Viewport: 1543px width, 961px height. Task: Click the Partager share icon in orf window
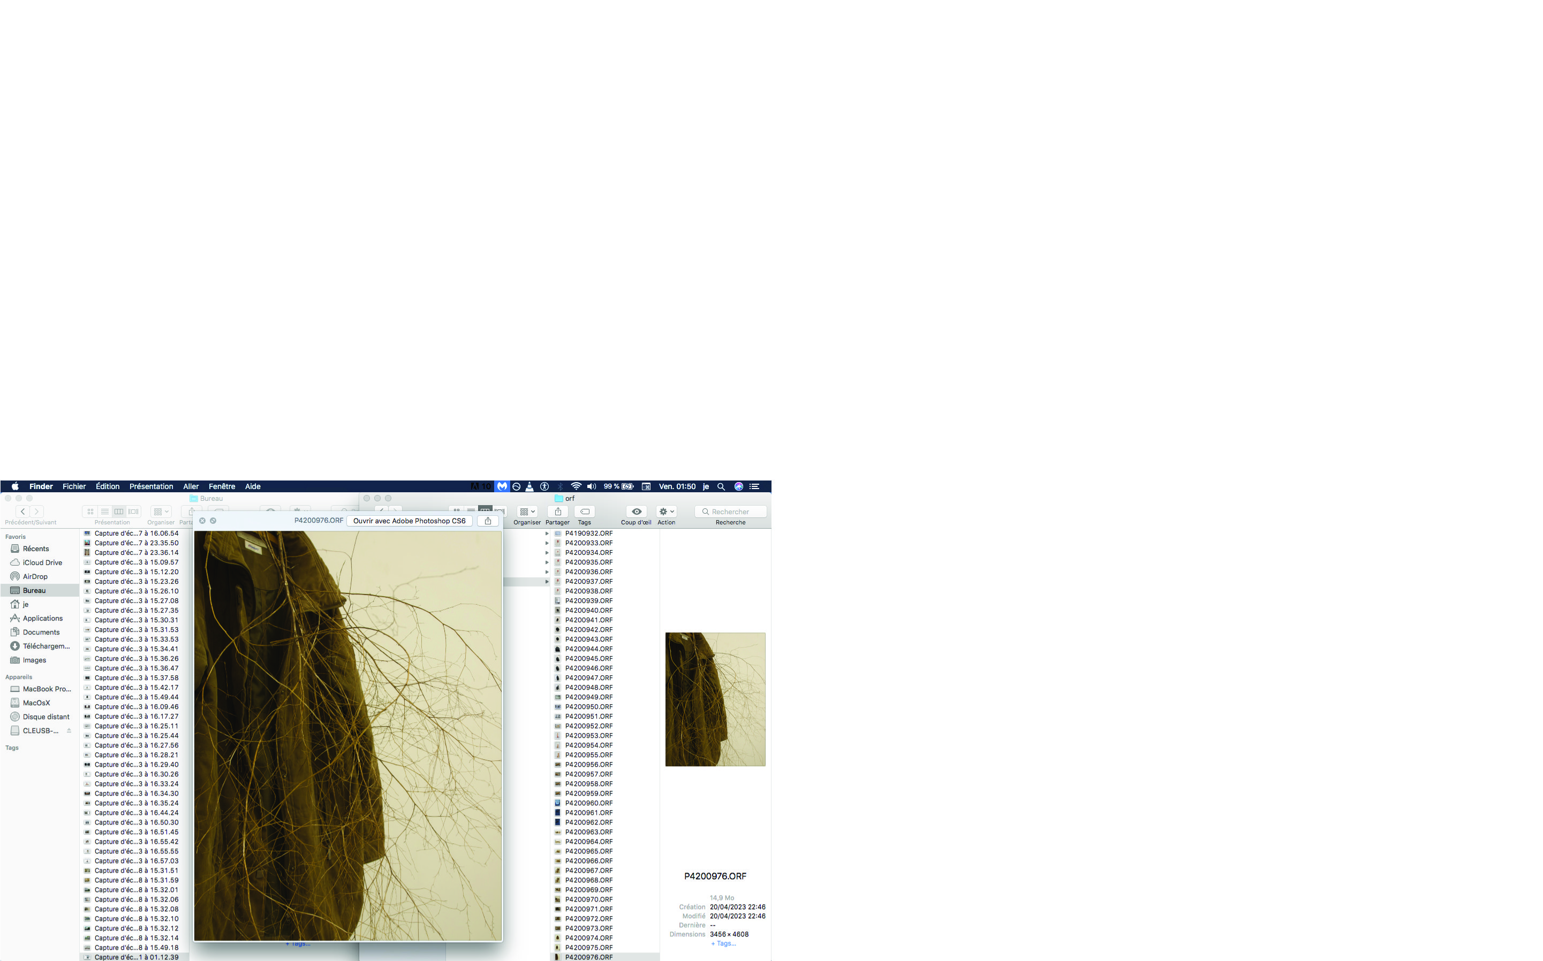click(557, 512)
